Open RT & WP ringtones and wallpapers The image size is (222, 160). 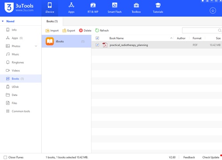point(93,8)
